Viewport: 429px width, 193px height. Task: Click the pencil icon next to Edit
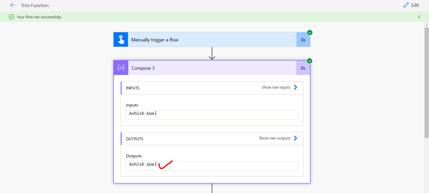406,5
